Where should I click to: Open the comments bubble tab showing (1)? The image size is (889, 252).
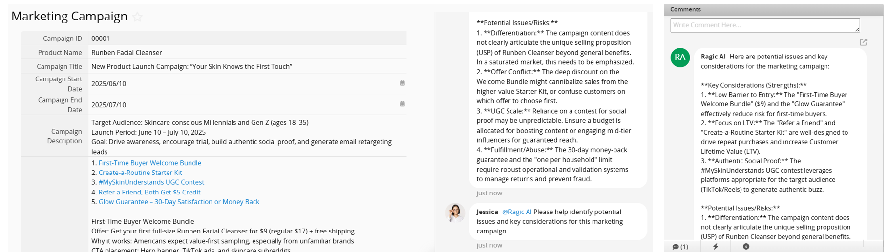[680, 247]
